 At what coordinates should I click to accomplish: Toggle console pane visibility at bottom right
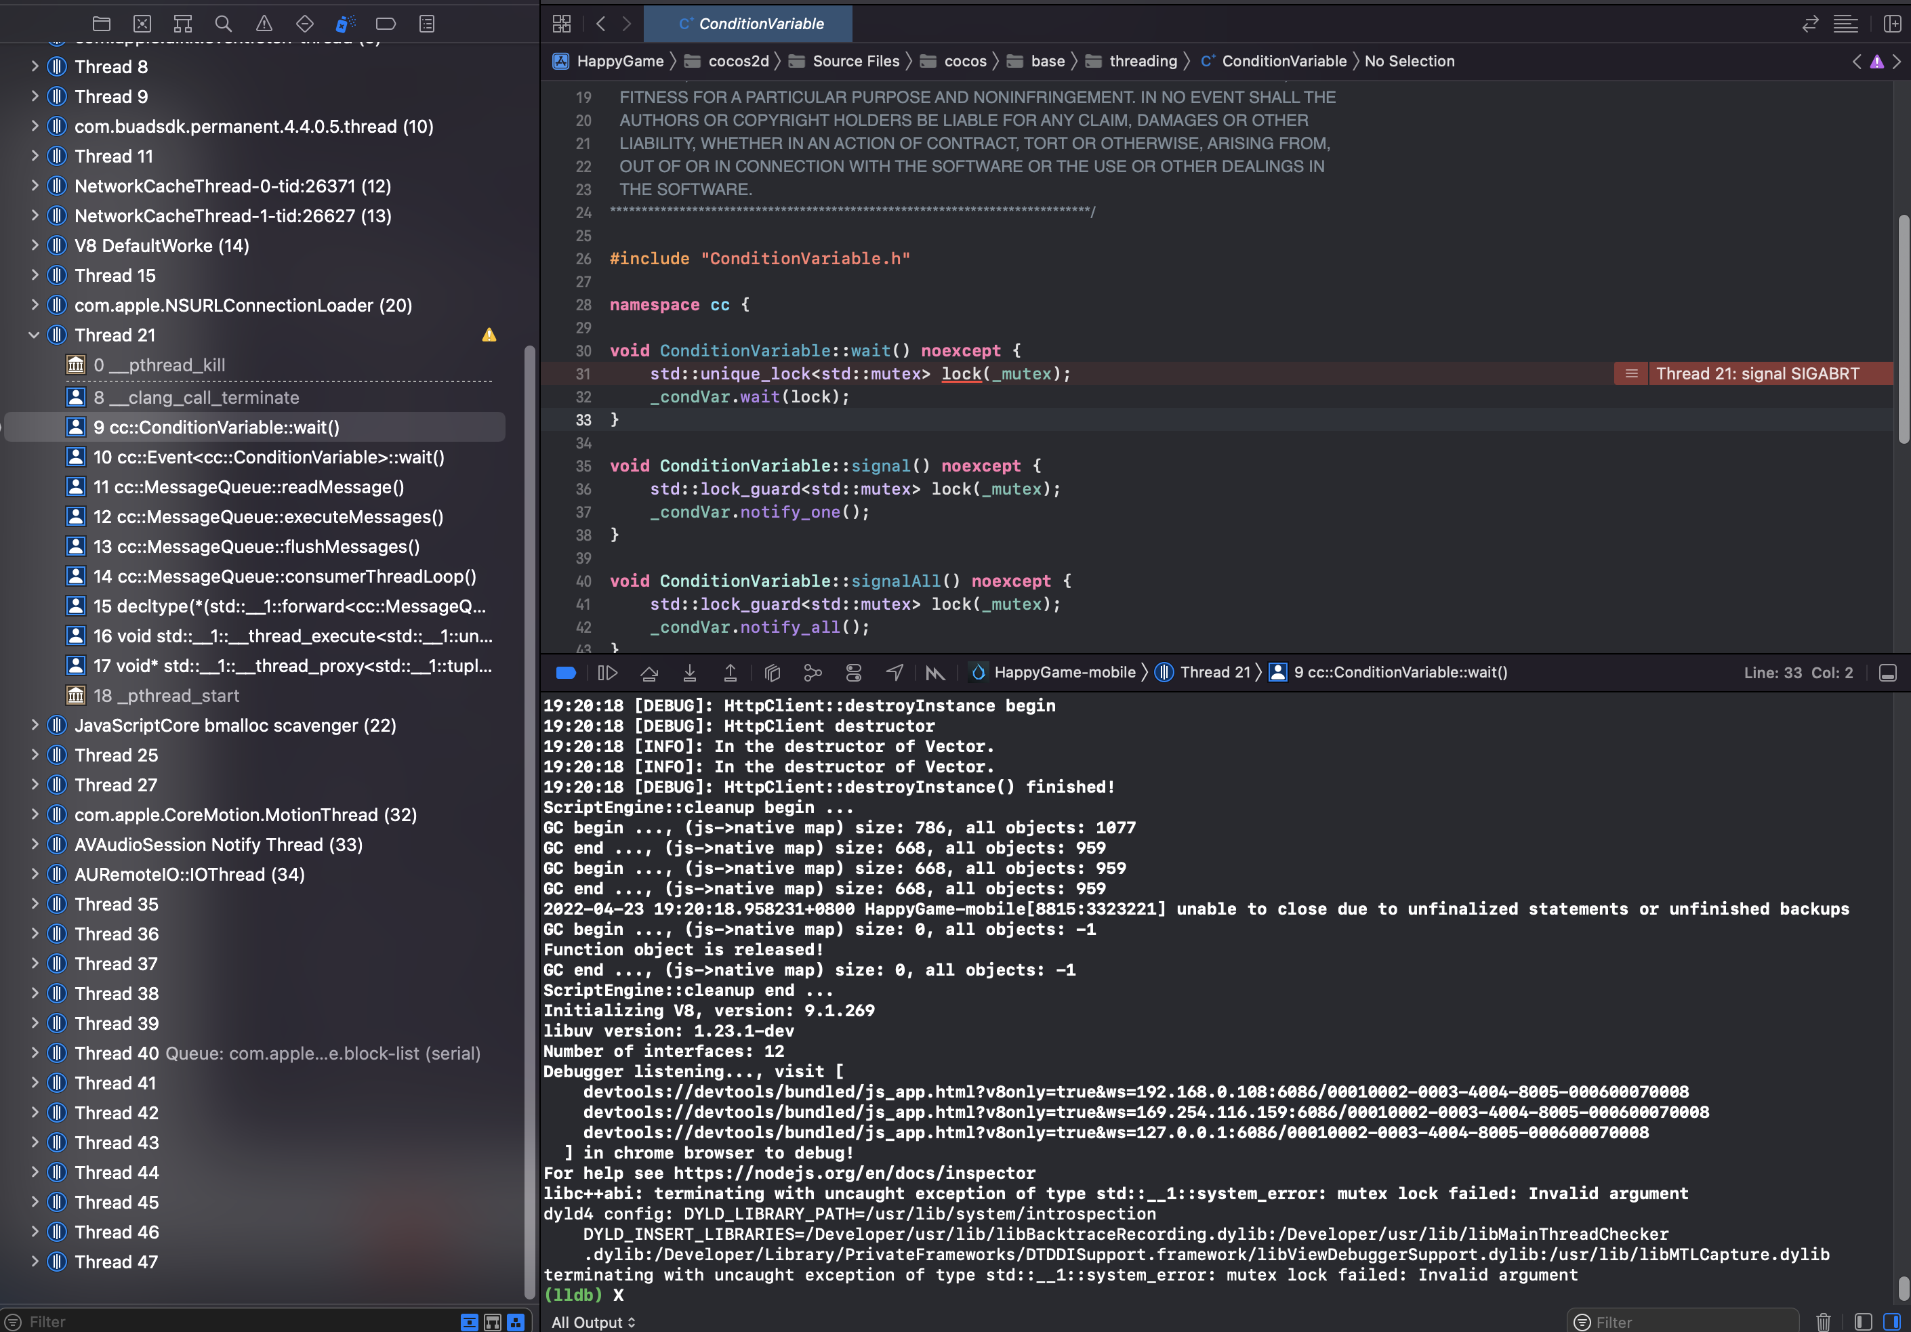tap(1891, 1321)
